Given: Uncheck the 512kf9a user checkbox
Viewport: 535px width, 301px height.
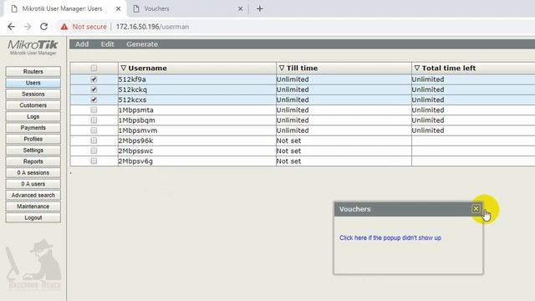Looking at the screenshot, I should tap(94, 79).
